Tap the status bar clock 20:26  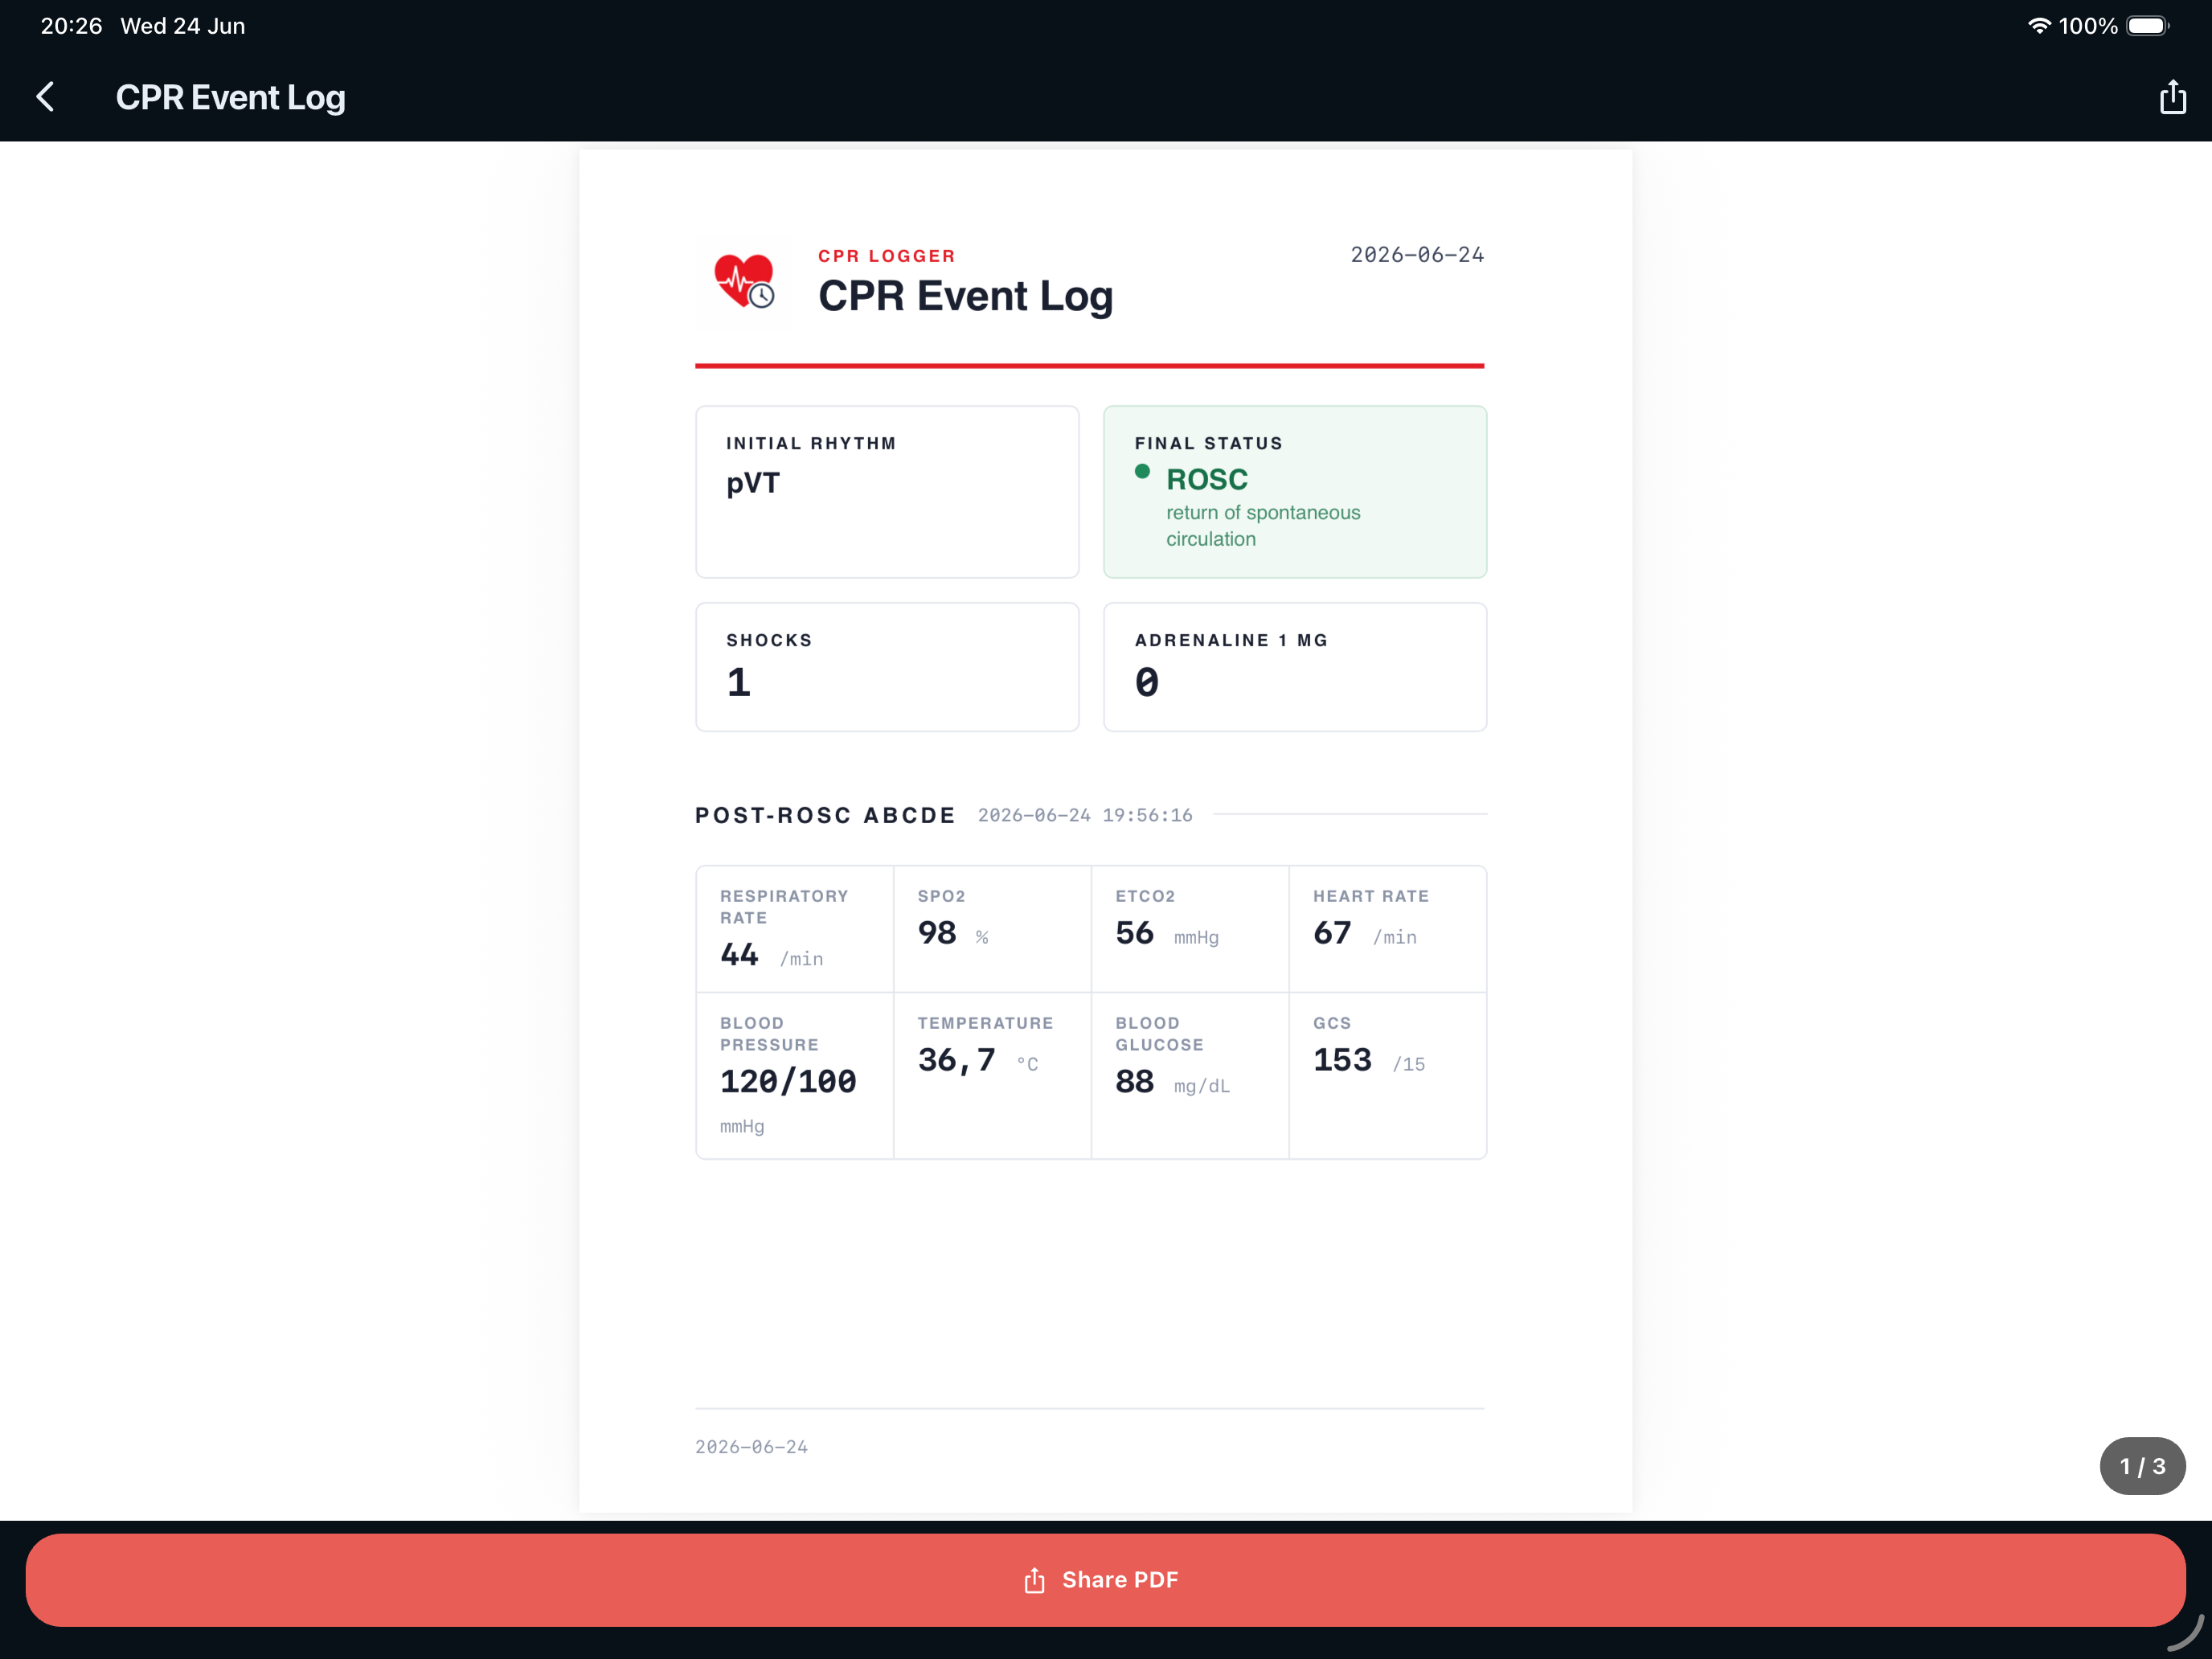coord(71,26)
